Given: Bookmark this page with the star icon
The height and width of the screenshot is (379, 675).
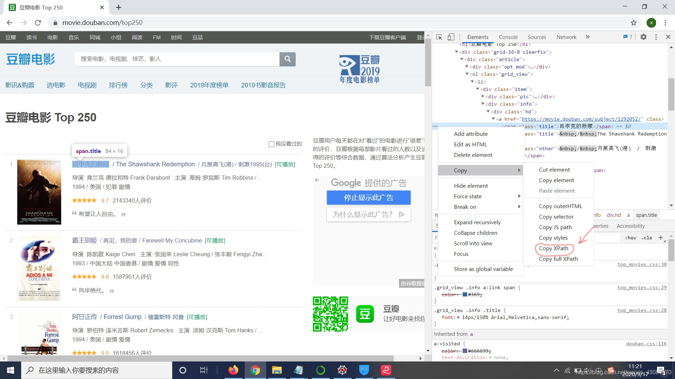Looking at the screenshot, I should pyautogui.click(x=634, y=23).
